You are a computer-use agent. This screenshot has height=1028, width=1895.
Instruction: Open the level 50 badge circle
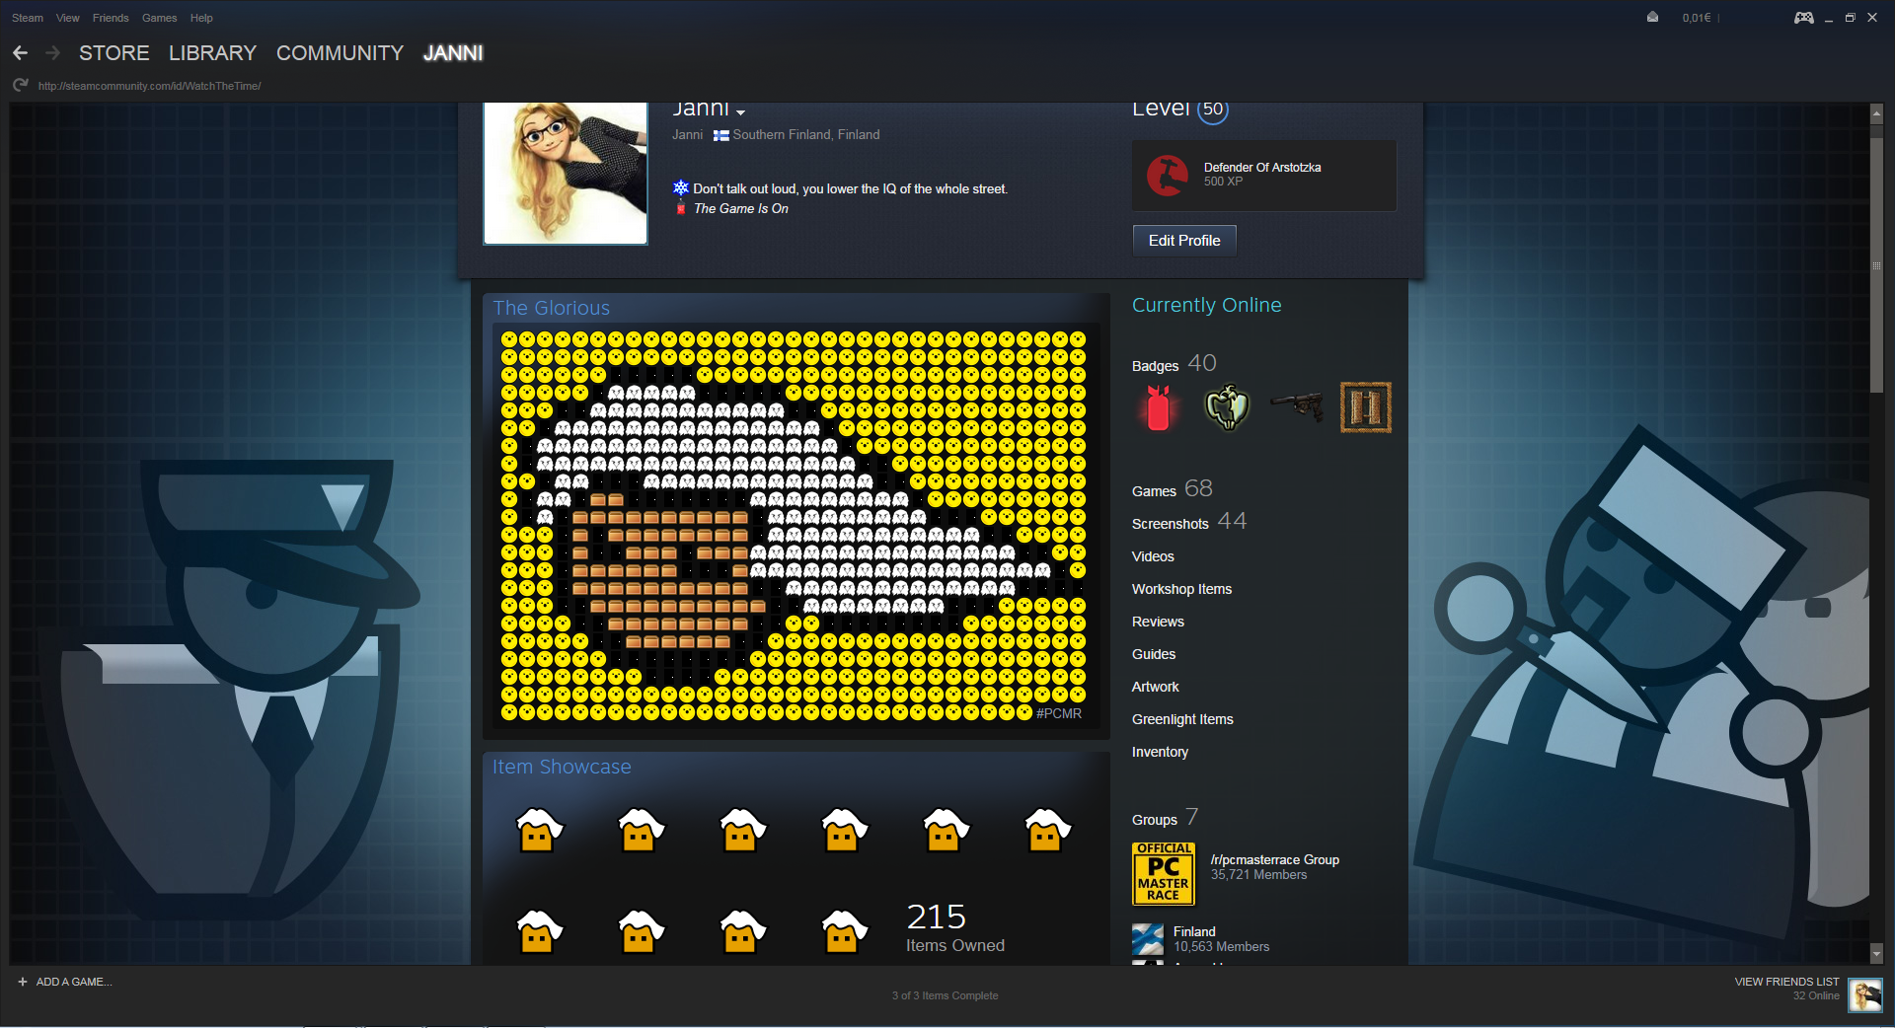[1213, 110]
